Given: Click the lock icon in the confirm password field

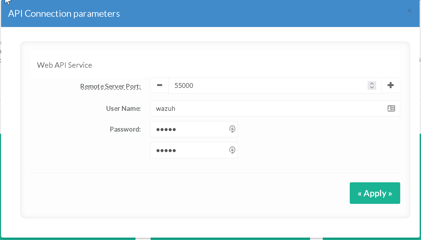Looking at the screenshot, I should 232,150.
